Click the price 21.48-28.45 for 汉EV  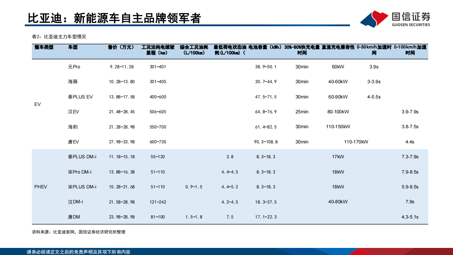click(x=122, y=112)
